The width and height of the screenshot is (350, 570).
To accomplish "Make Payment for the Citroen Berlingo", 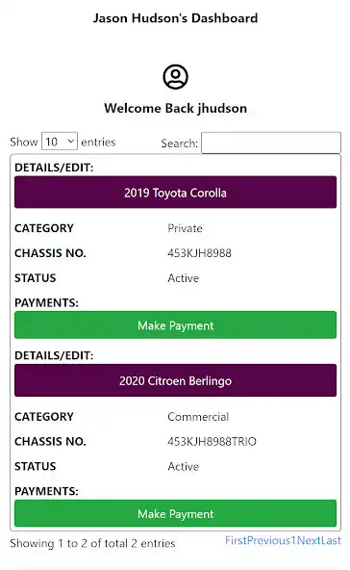I will click(x=175, y=513).
